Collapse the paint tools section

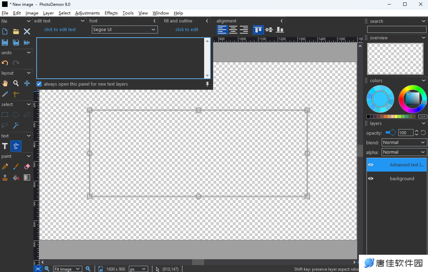click(29, 156)
